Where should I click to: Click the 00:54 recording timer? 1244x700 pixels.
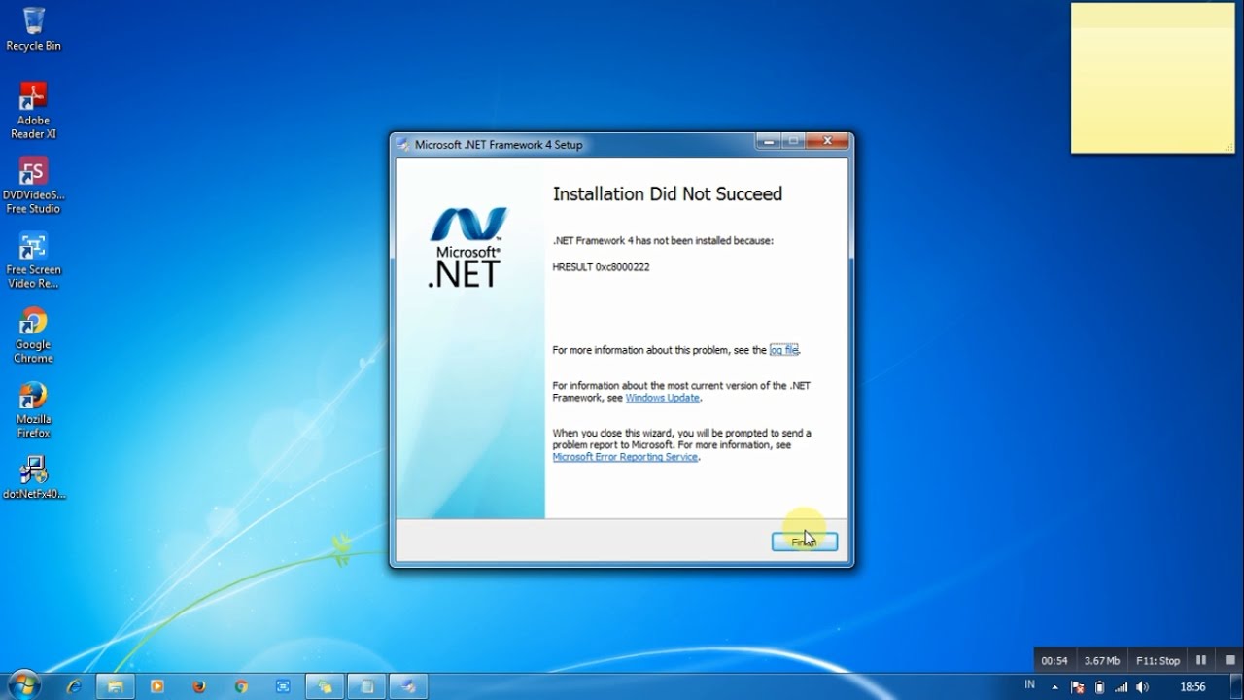point(1054,660)
